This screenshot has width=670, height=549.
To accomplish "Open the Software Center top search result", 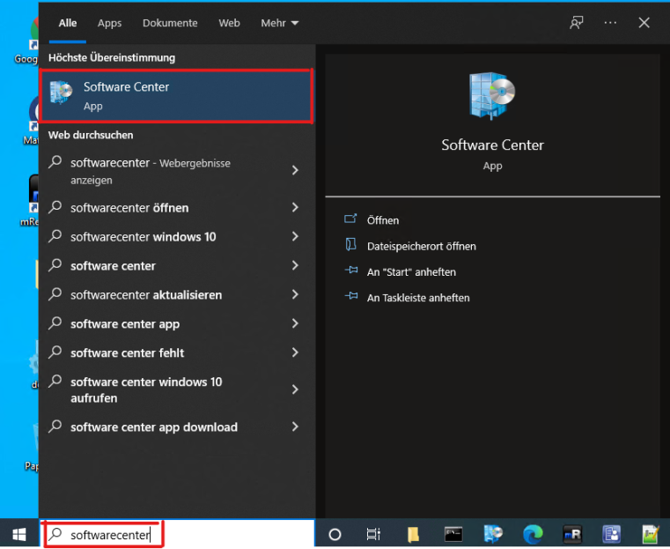I will (176, 95).
